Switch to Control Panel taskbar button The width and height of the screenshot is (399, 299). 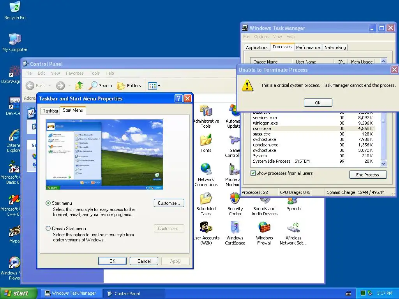click(x=134, y=294)
